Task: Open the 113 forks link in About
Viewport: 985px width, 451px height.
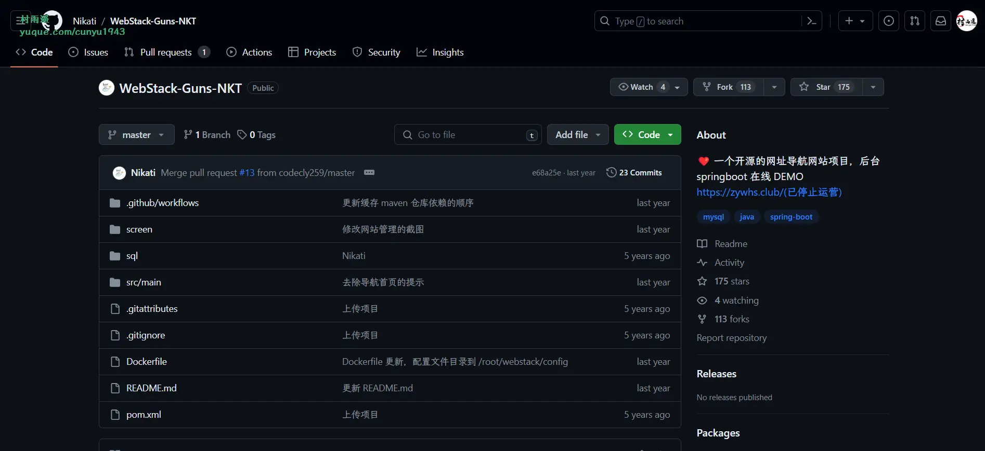Action: point(732,319)
